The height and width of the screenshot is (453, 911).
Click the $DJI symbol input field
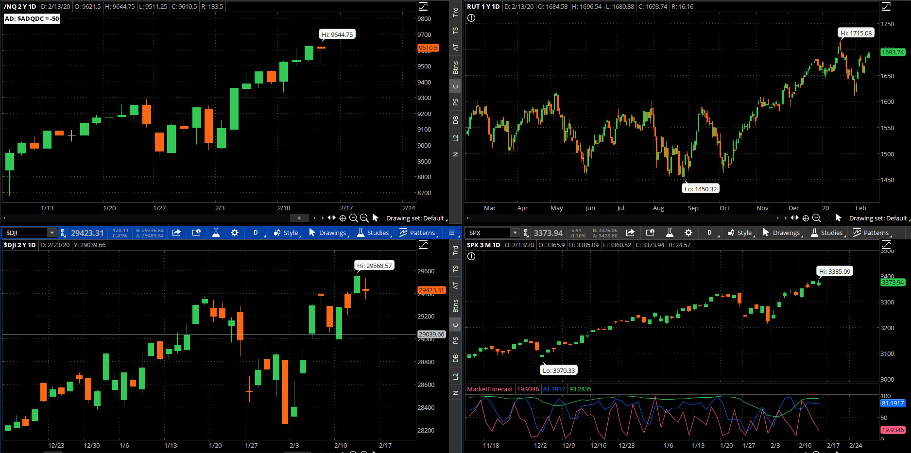pos(25,233)
